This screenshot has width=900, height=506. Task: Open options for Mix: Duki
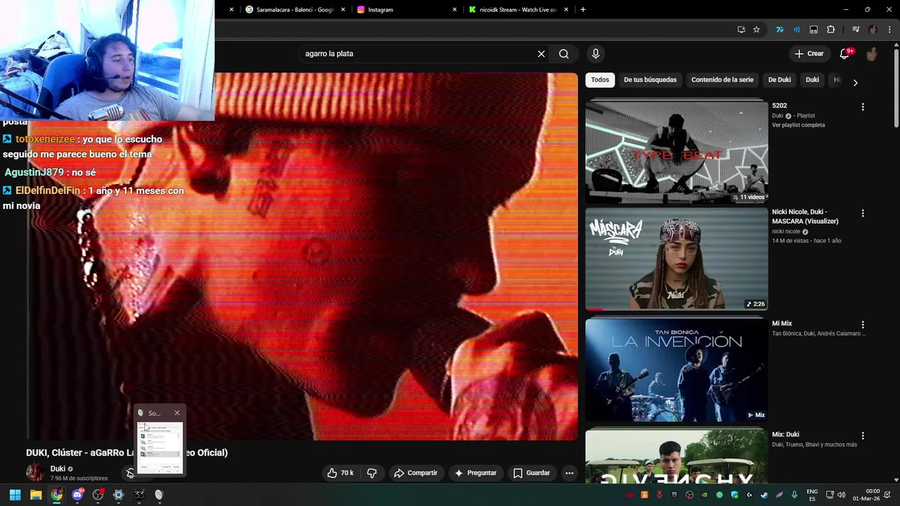click(863, 436)
